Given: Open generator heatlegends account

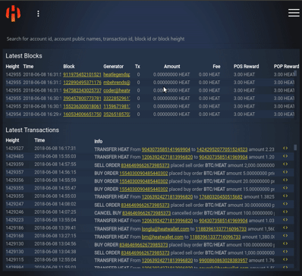Looking at the screenshot, I should (x=117, y=74).
